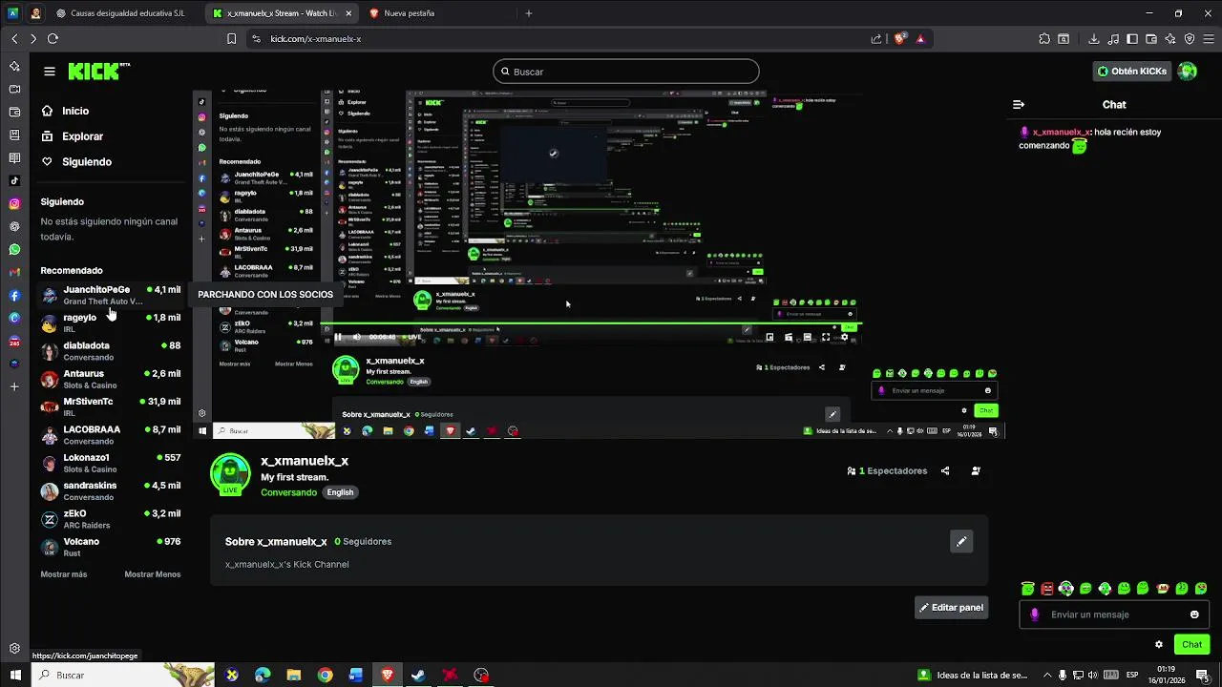
Task: Open WhatsApp in browser sidebar
Action: pyautogui.click(x=14, y=250)
